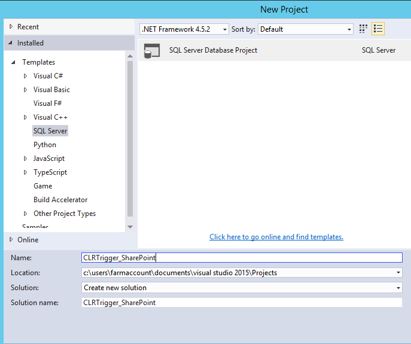Click the Recent header label
The width and height of the screenshot is (411, 344).
pyautogui.click(x=28, y=27)
